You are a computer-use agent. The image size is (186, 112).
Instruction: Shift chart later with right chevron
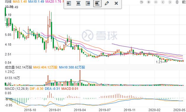[170, 2]
